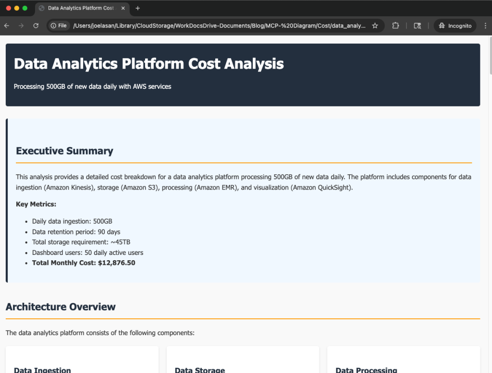Open the Extensions puzzle icon
492x373 pixels.
(395, 25)
